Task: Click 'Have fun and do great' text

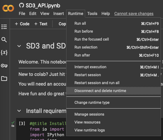Action: 41,94
